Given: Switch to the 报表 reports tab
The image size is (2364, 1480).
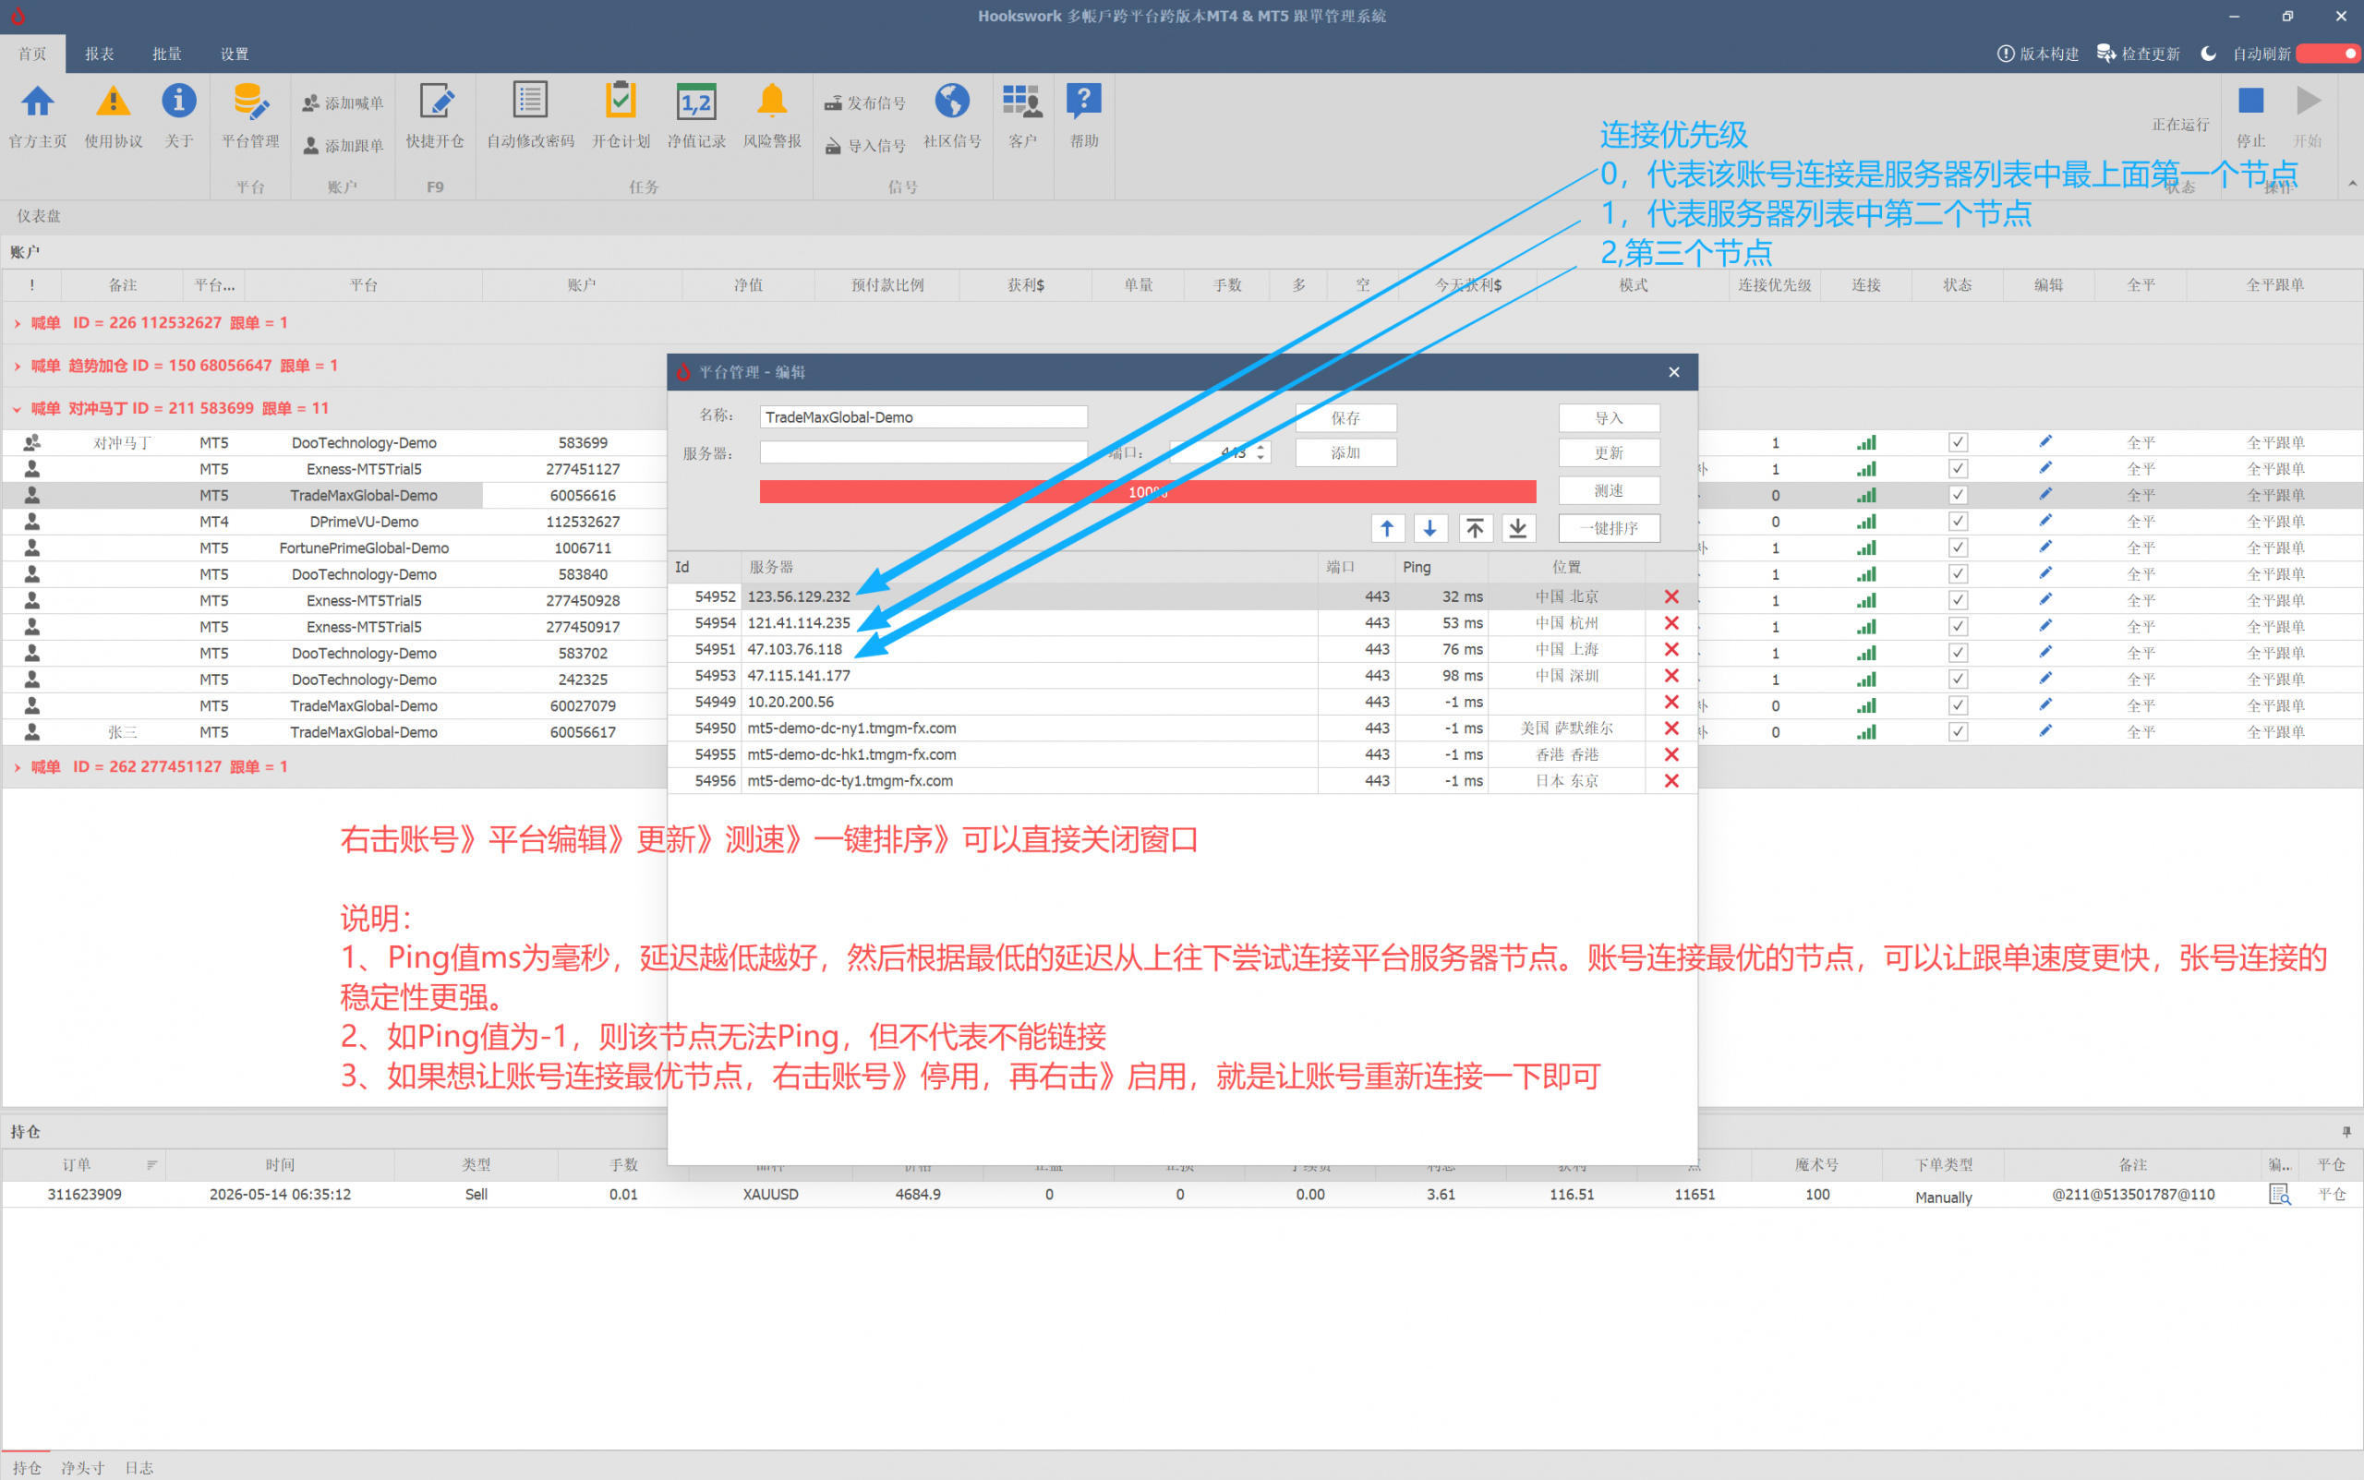Looking at the screenshot, I should (x=99, y=54).
